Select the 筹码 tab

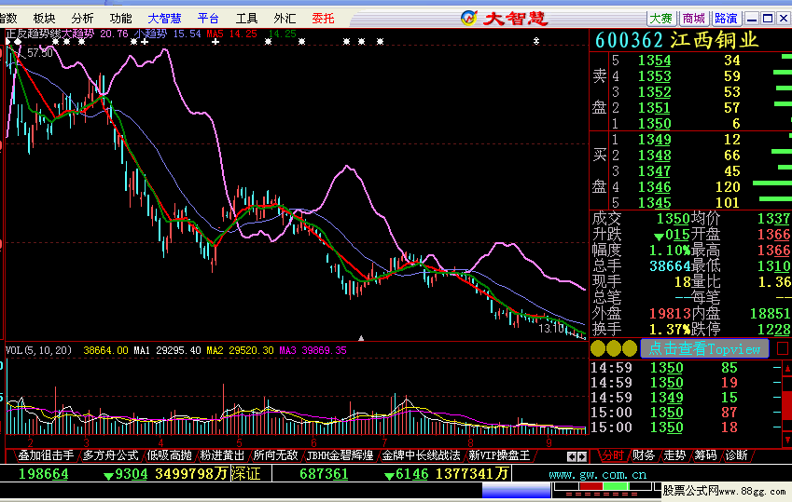(705, 455)
